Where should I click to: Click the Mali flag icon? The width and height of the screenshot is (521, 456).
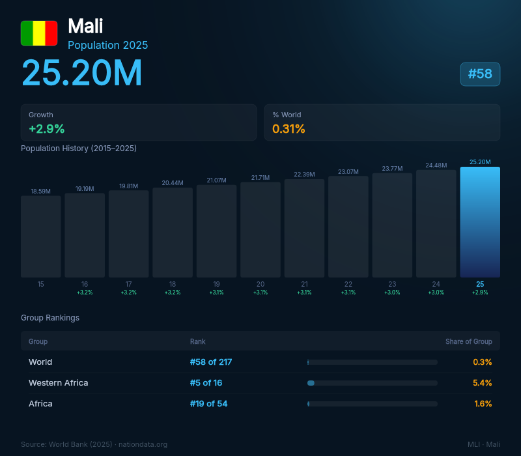coord(39,33)
